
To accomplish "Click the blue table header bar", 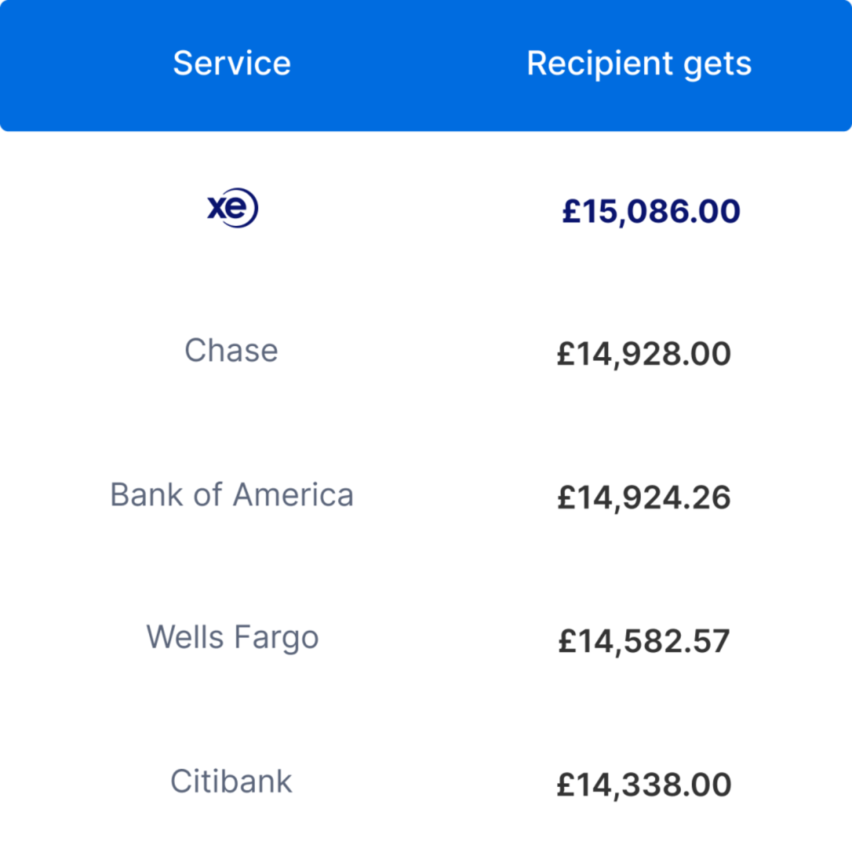I will (x=426, y=66).
